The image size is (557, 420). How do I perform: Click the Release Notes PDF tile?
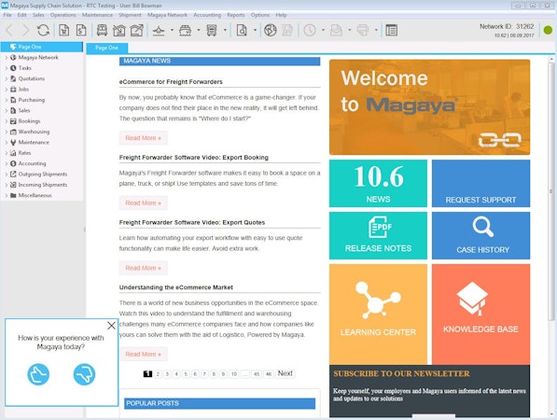pos(378,235)
